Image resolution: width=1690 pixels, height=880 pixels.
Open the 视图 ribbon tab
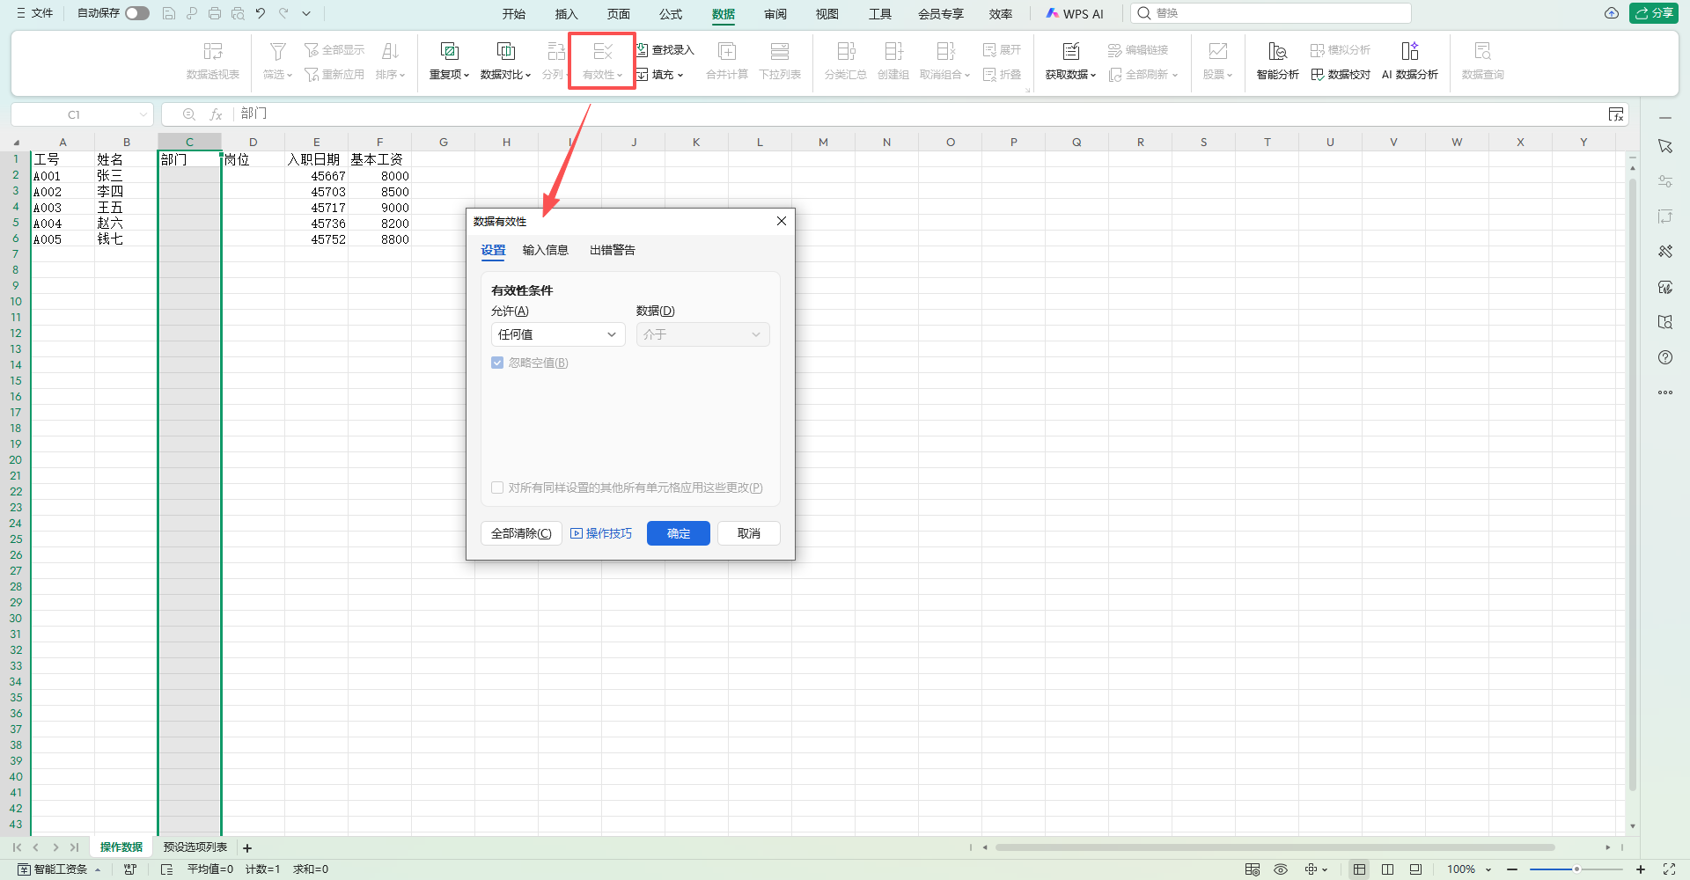[827, 14]
